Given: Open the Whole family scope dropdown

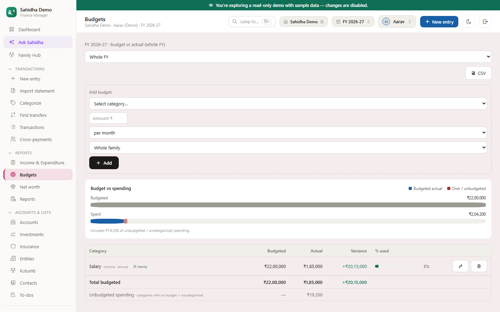Looking at the screenshot, I should pos(288,148).
